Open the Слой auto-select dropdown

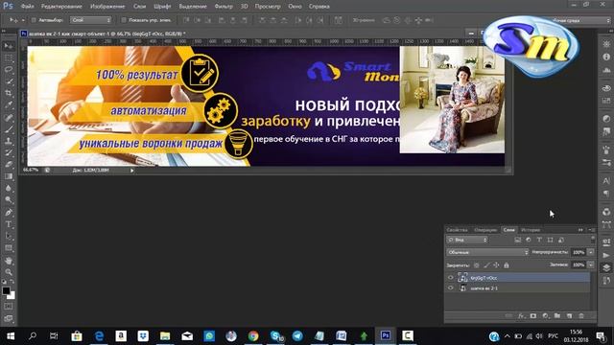[x=90, y=20]
